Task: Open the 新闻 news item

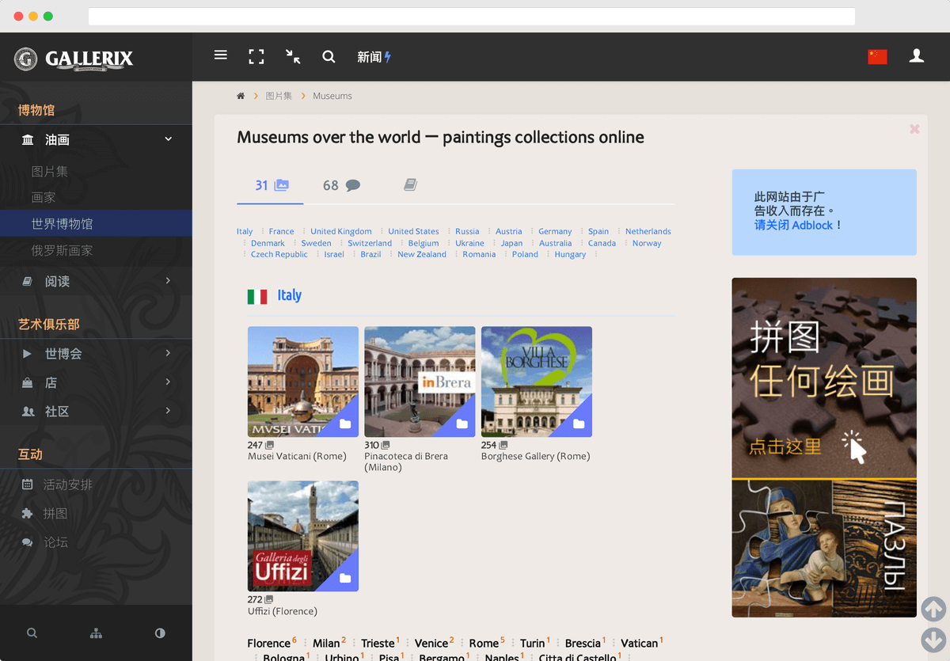Action: click(374, 57)
